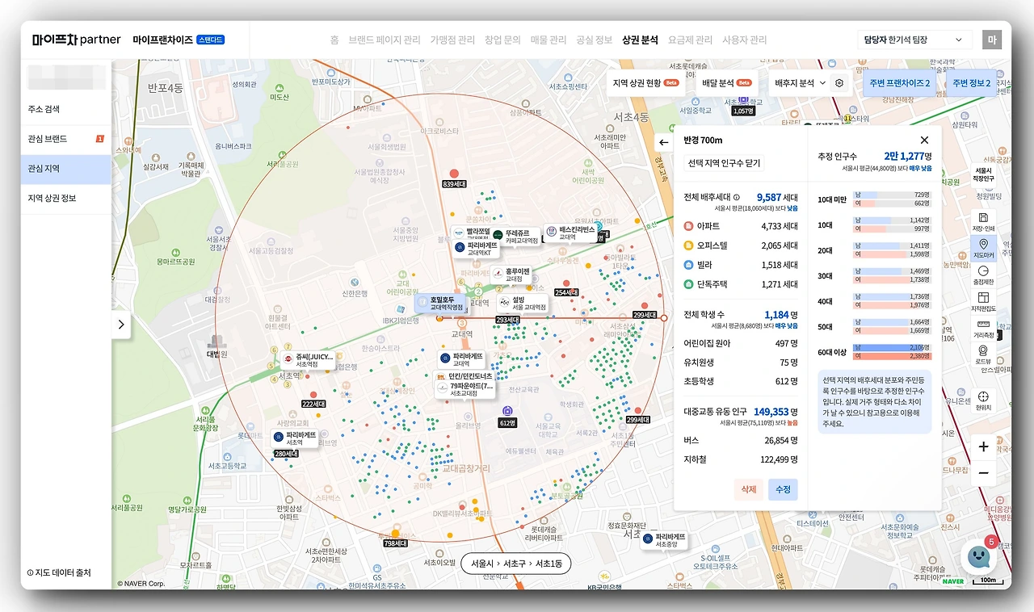1034x612 pixels.
Task: Select 관심 브랜드 in the sidebar
Action: (66, 139)
